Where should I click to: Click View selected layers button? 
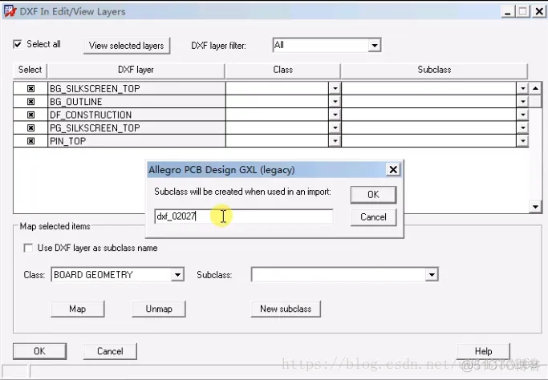(x=127, y=46)
